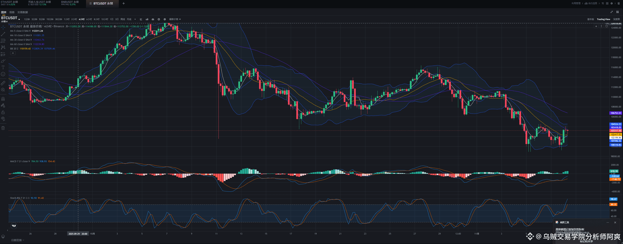The height and width of the screenshot is (244, 623).
Task: Toggle visibility of all drawings
Action: click(x=3, y=119)
